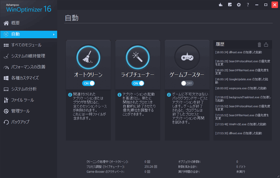Click the オブジェクトの削除 label
Screen dimensions: 280x178
189,162
